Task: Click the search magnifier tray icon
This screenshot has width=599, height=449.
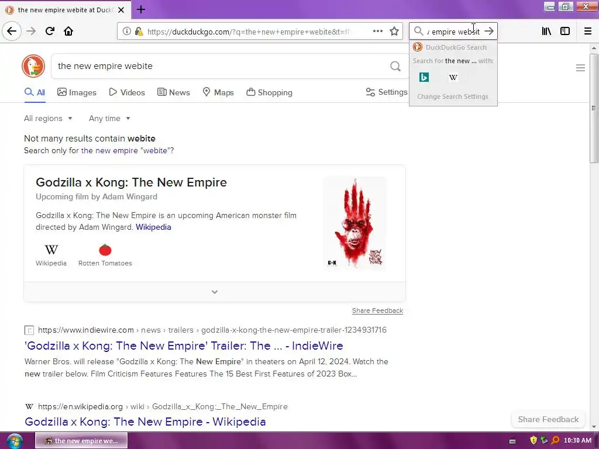Action: coord(555,440)
